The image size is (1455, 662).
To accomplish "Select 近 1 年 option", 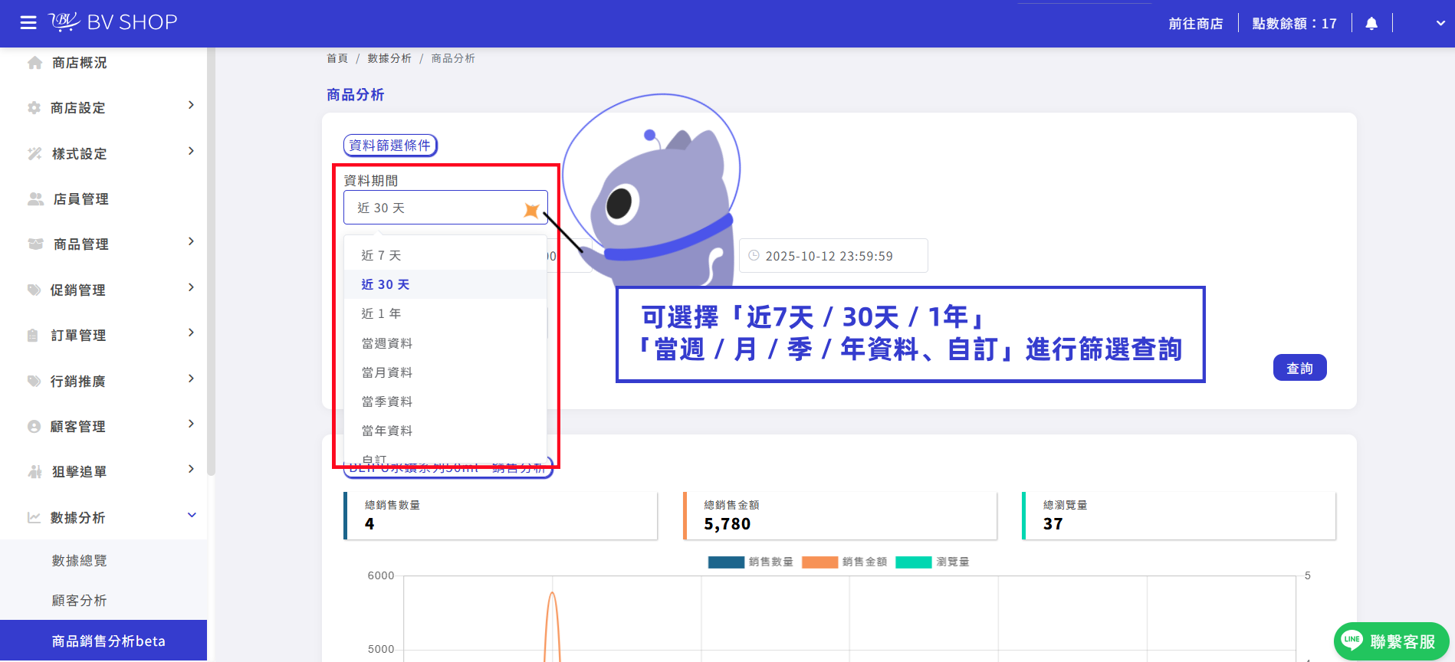I will 445,313.
